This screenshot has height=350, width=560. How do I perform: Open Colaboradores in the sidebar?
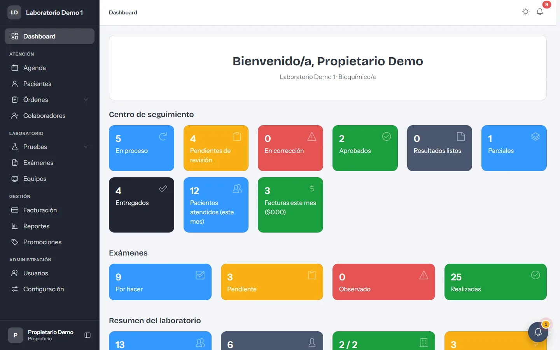[x=49, y=115]
